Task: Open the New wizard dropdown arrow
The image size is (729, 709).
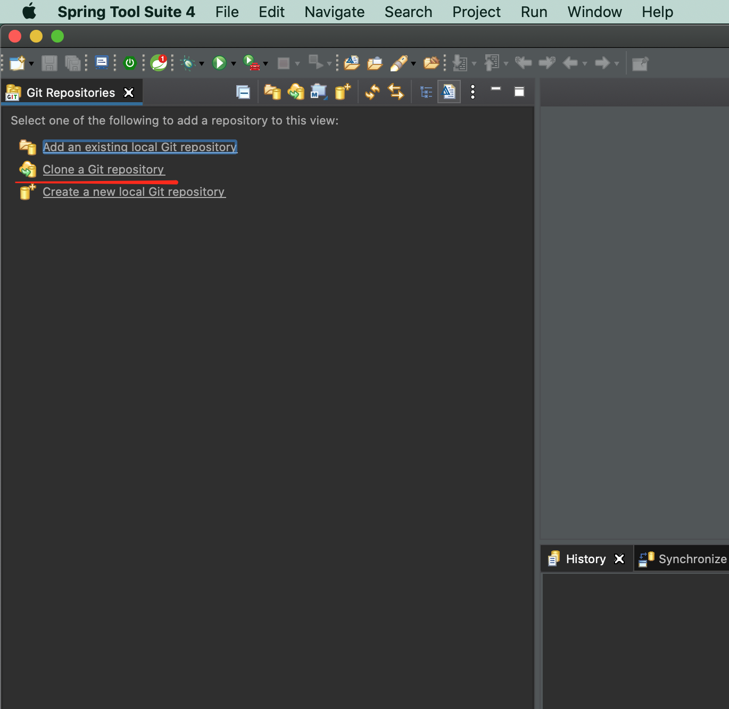Action: tap(31, 64)
